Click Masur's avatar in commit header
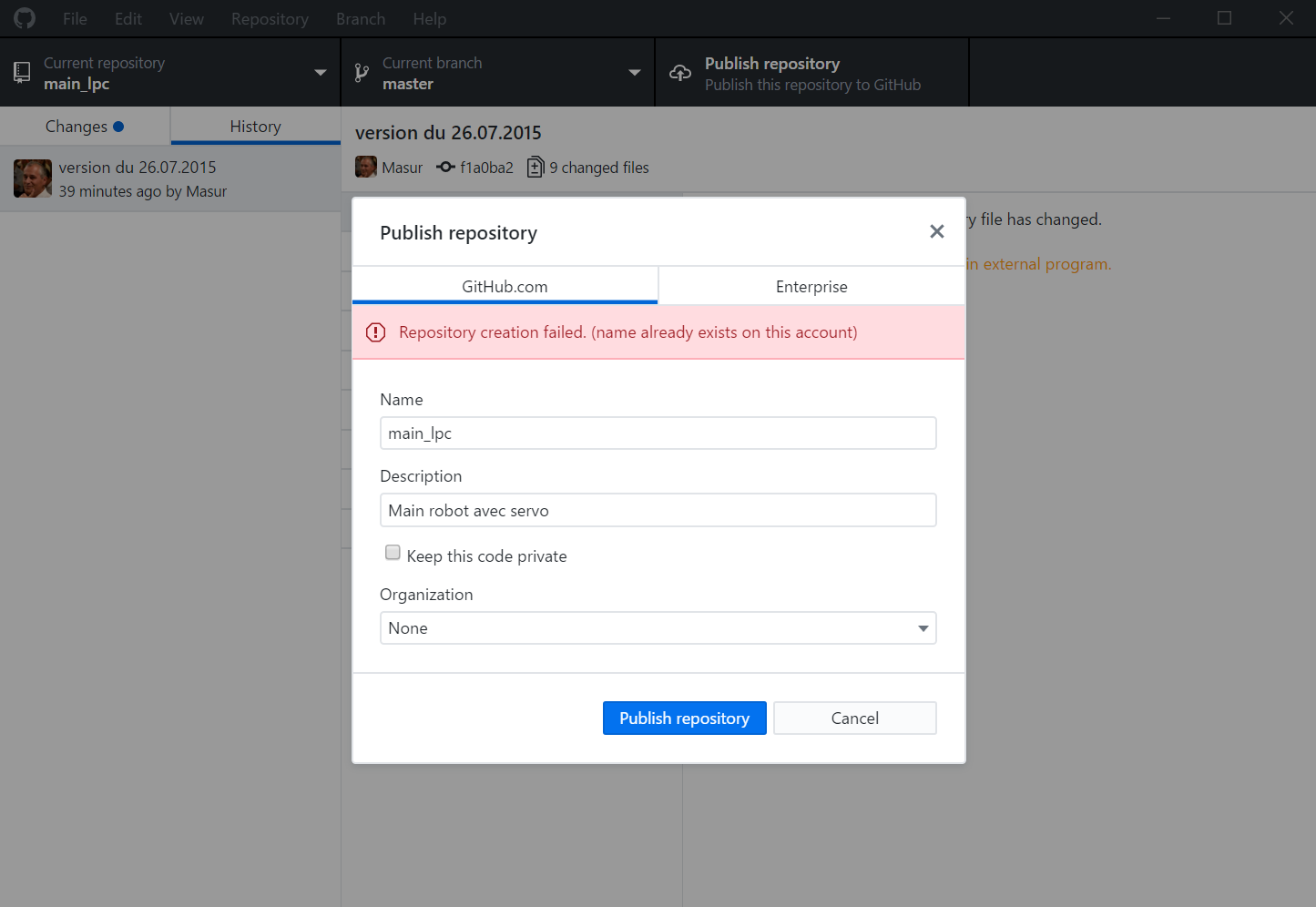The width and height of the screenshot is (1316, 907). 366,167
